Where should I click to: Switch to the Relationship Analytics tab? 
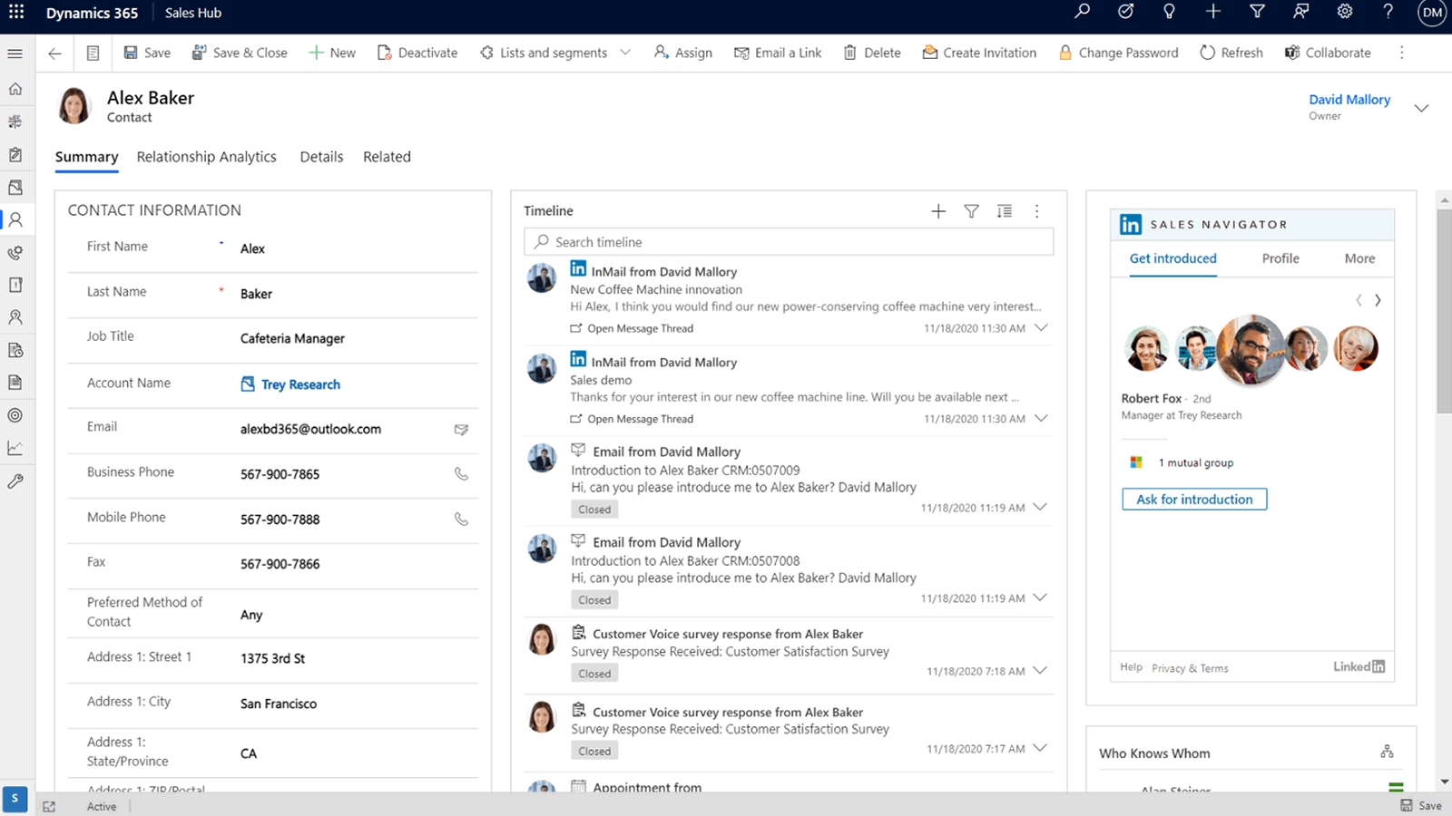[206, 156]
